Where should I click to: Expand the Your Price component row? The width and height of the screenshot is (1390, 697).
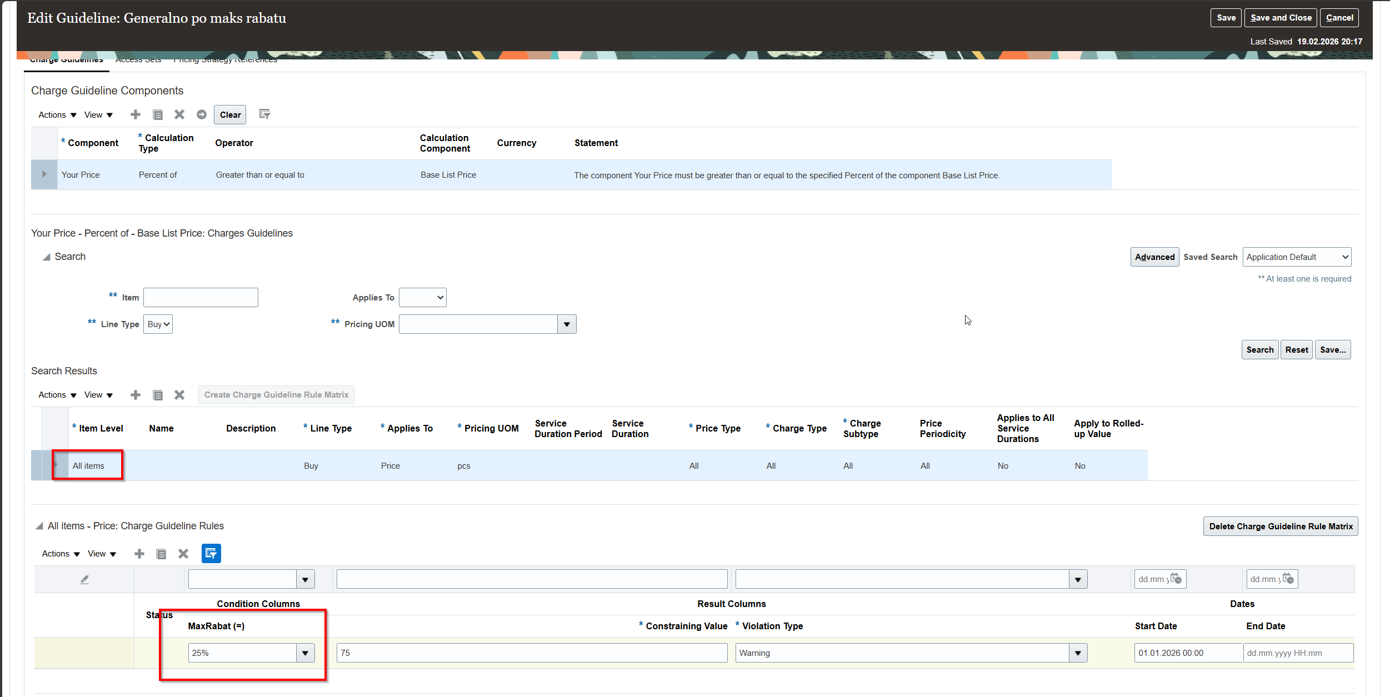point(44,174)
